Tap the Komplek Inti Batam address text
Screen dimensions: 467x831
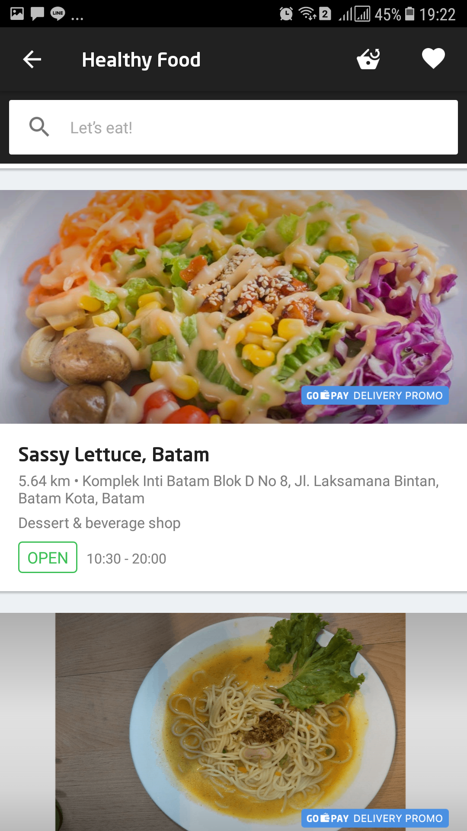coord(228,490)
